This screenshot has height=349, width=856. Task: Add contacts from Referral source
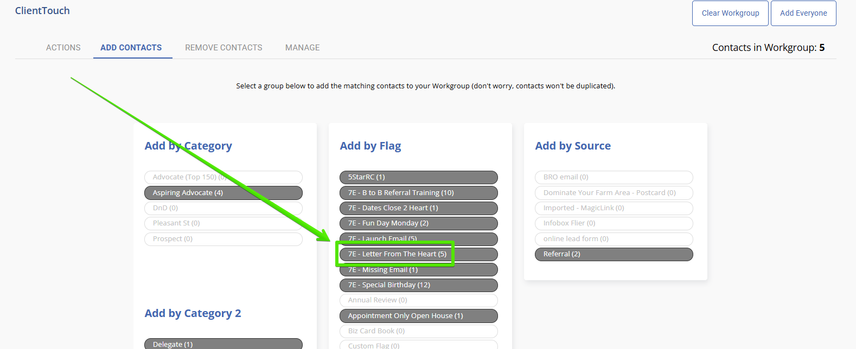614,254
